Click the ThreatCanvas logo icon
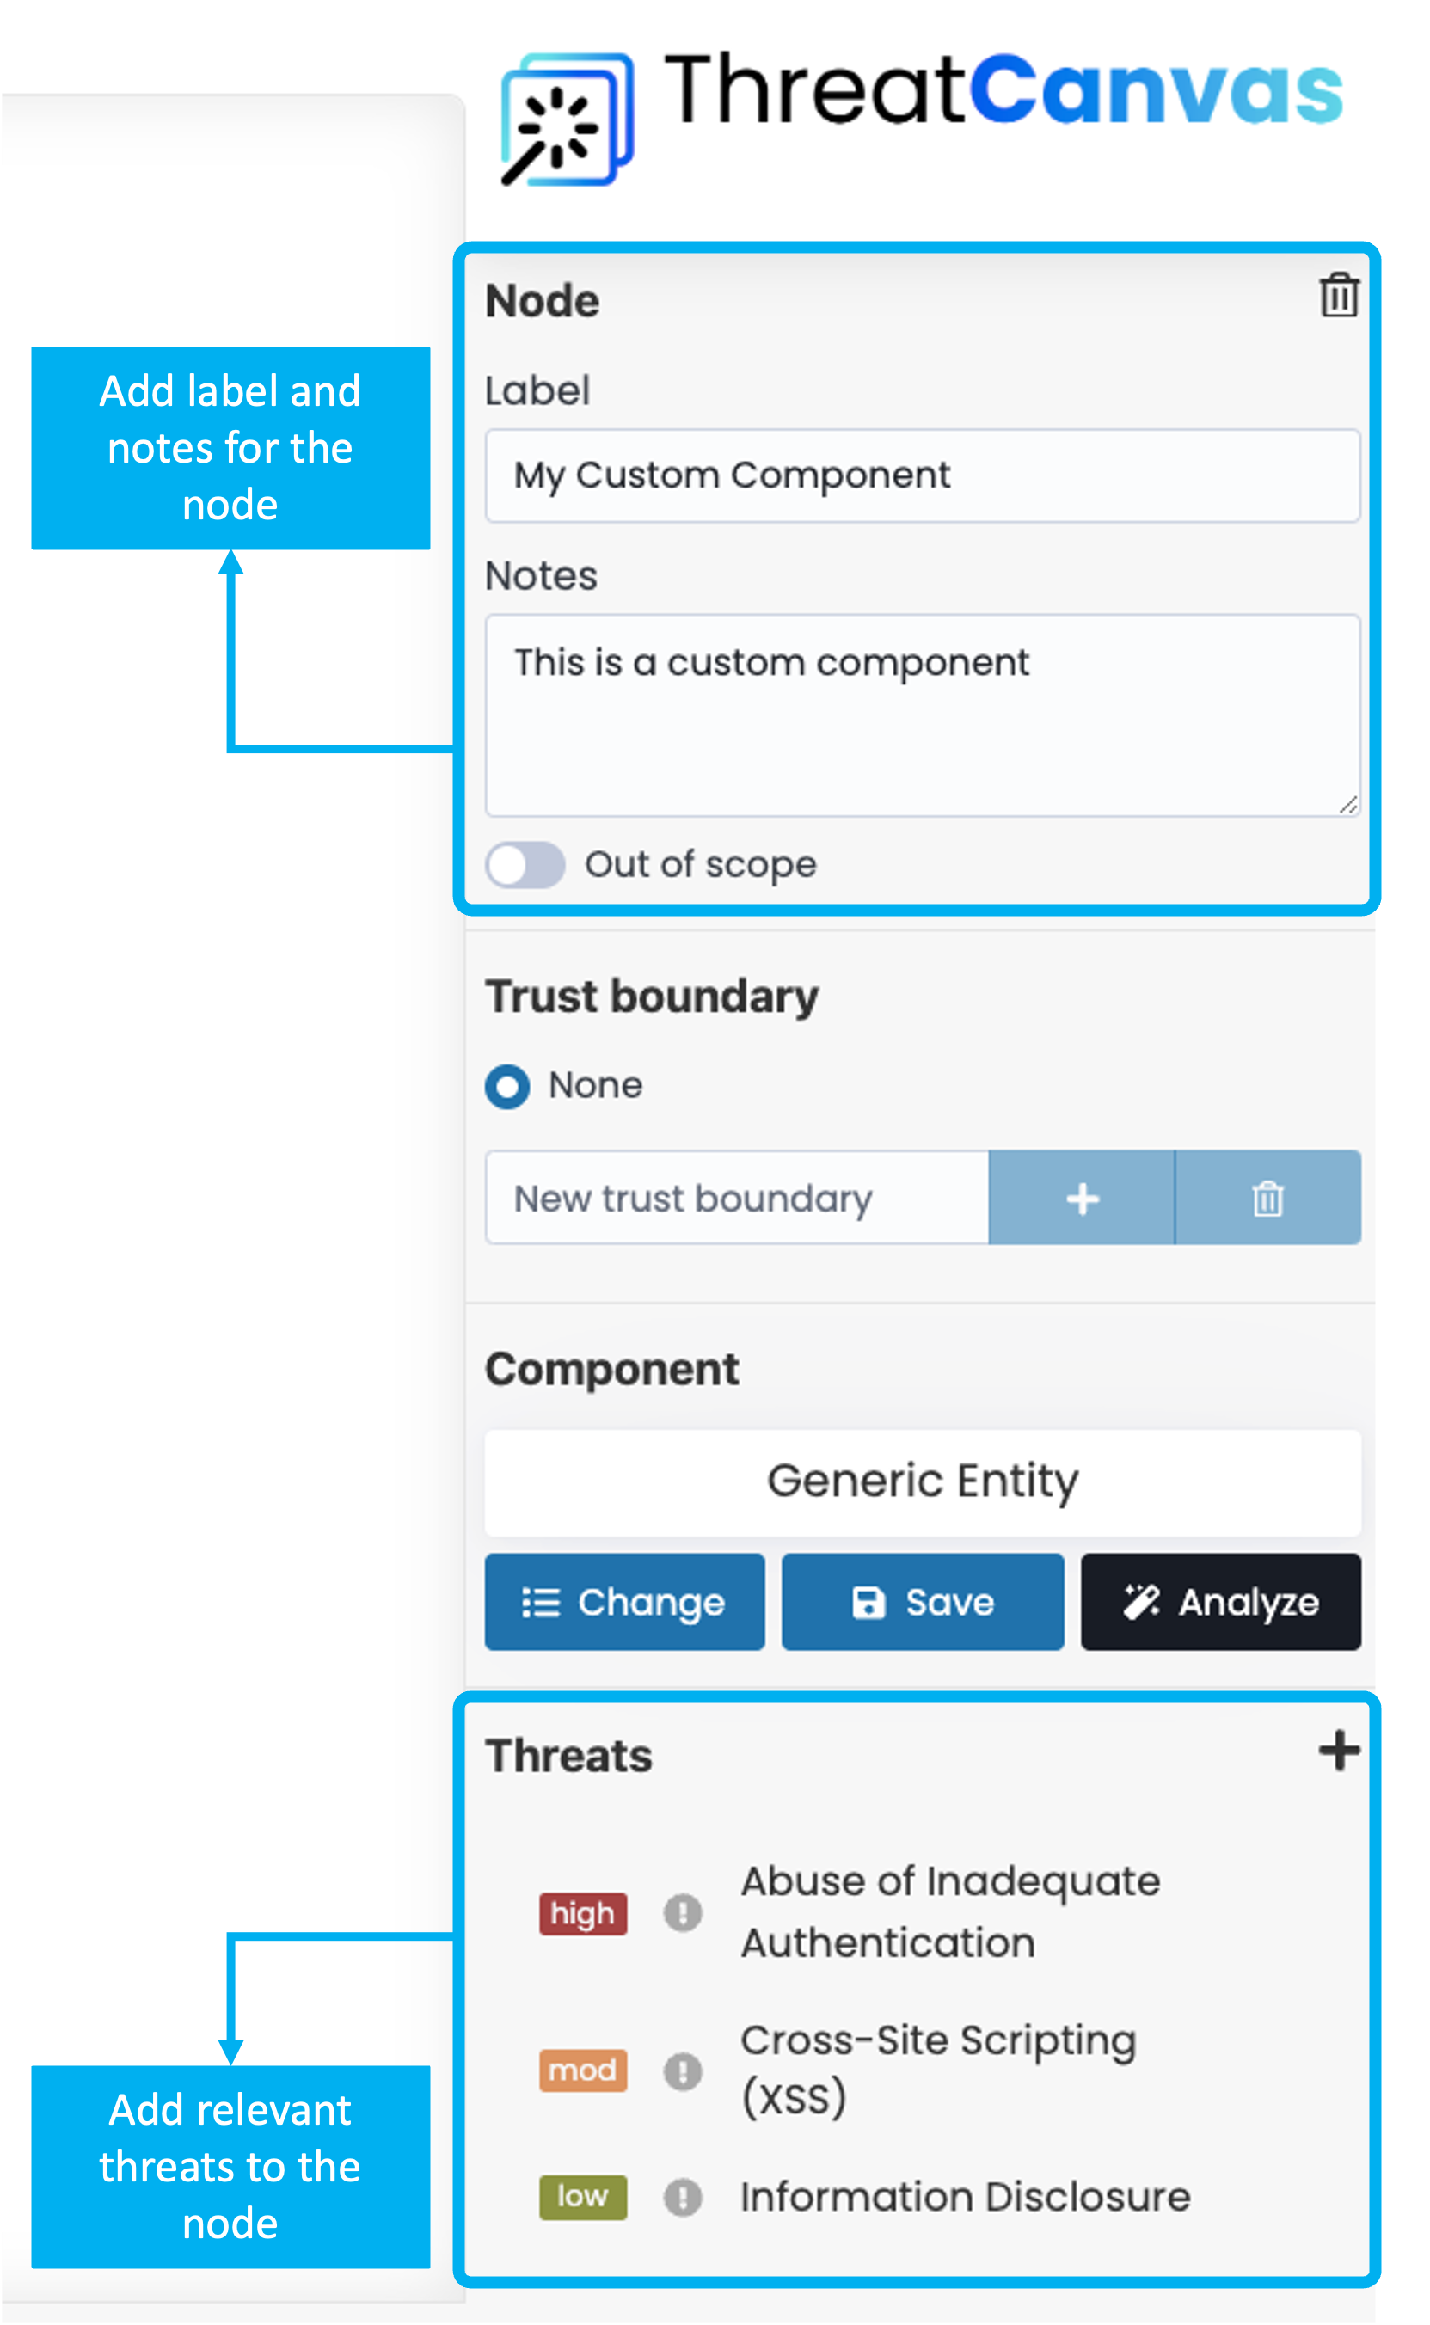 (x=567, y=120)
